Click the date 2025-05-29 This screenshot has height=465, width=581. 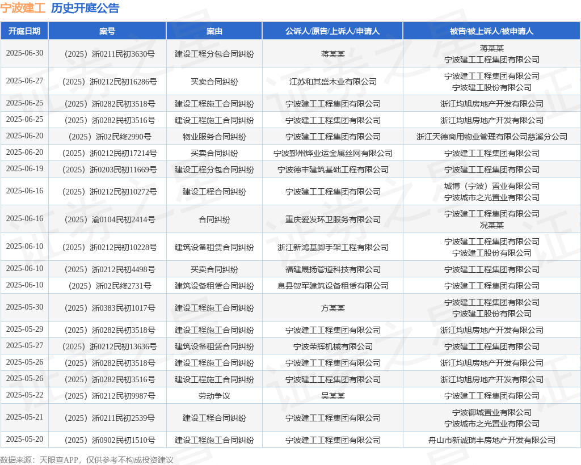(x=24, y=329)
